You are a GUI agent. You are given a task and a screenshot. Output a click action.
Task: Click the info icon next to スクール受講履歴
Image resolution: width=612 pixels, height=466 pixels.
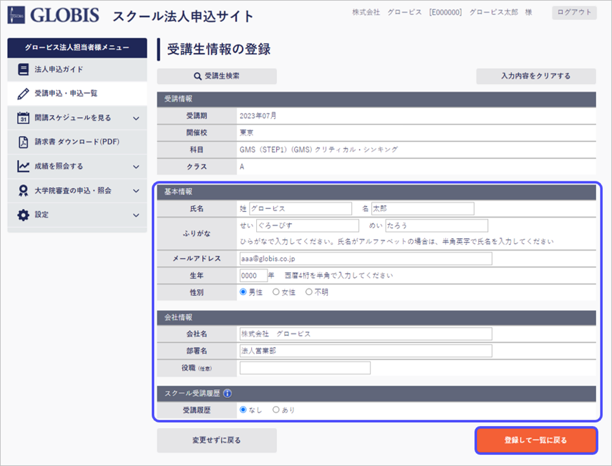pos(227,394)
